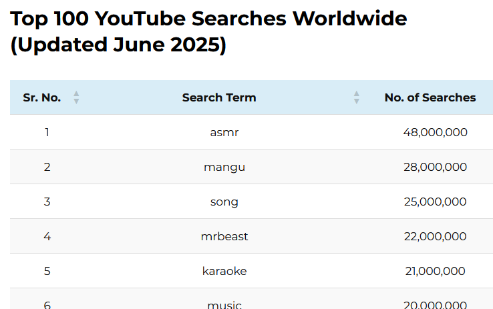The height and width of the screenshot is (309, 493).
Task: Select the 25,000,000 searches value
Action: coord(435,202)
